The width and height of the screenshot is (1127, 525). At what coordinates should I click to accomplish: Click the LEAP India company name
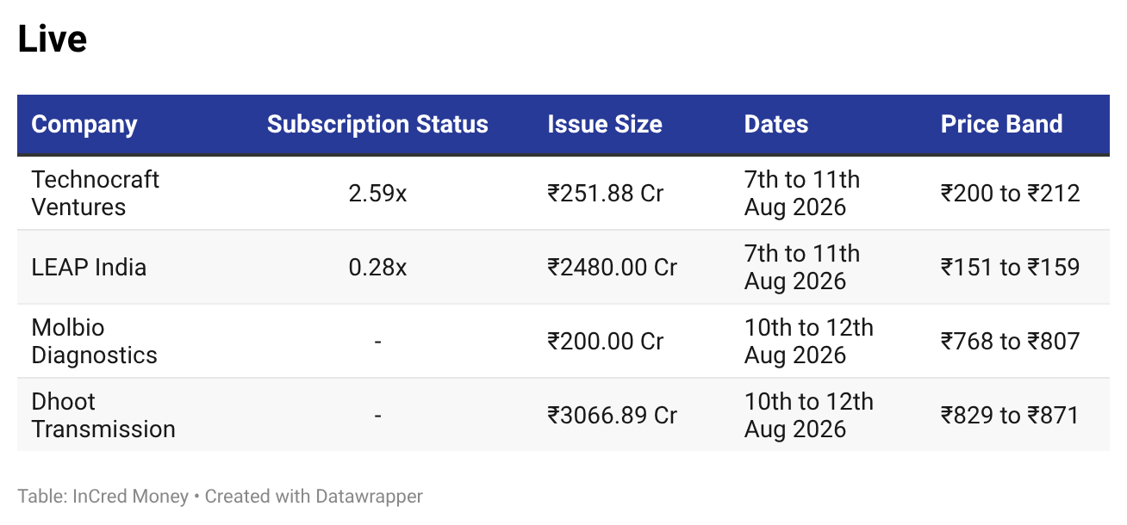tap(90, 267)
